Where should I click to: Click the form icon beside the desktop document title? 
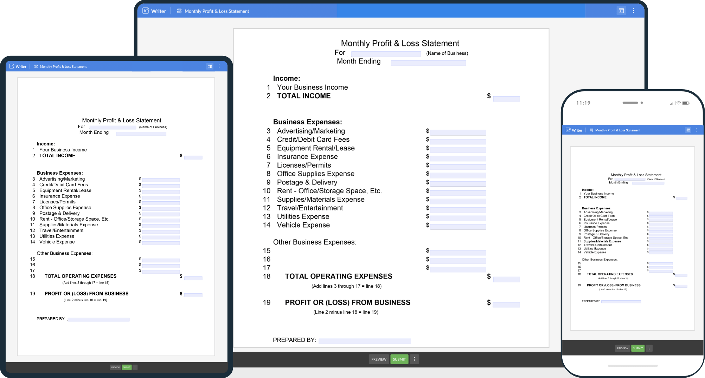[x=179, y=11]
